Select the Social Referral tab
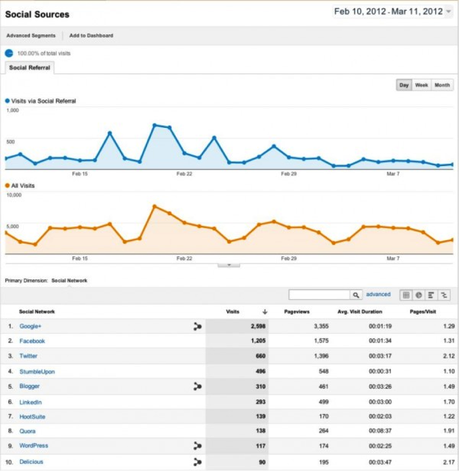The image size is (459, 471). pyautogui.click(x=29, y=68)
